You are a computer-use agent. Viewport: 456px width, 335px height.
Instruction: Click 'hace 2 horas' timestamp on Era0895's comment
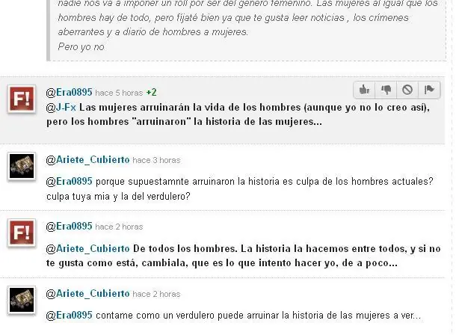tap(119, 227)
